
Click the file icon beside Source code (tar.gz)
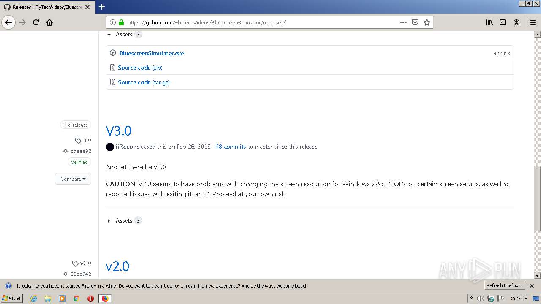click(x=112, y=82)
